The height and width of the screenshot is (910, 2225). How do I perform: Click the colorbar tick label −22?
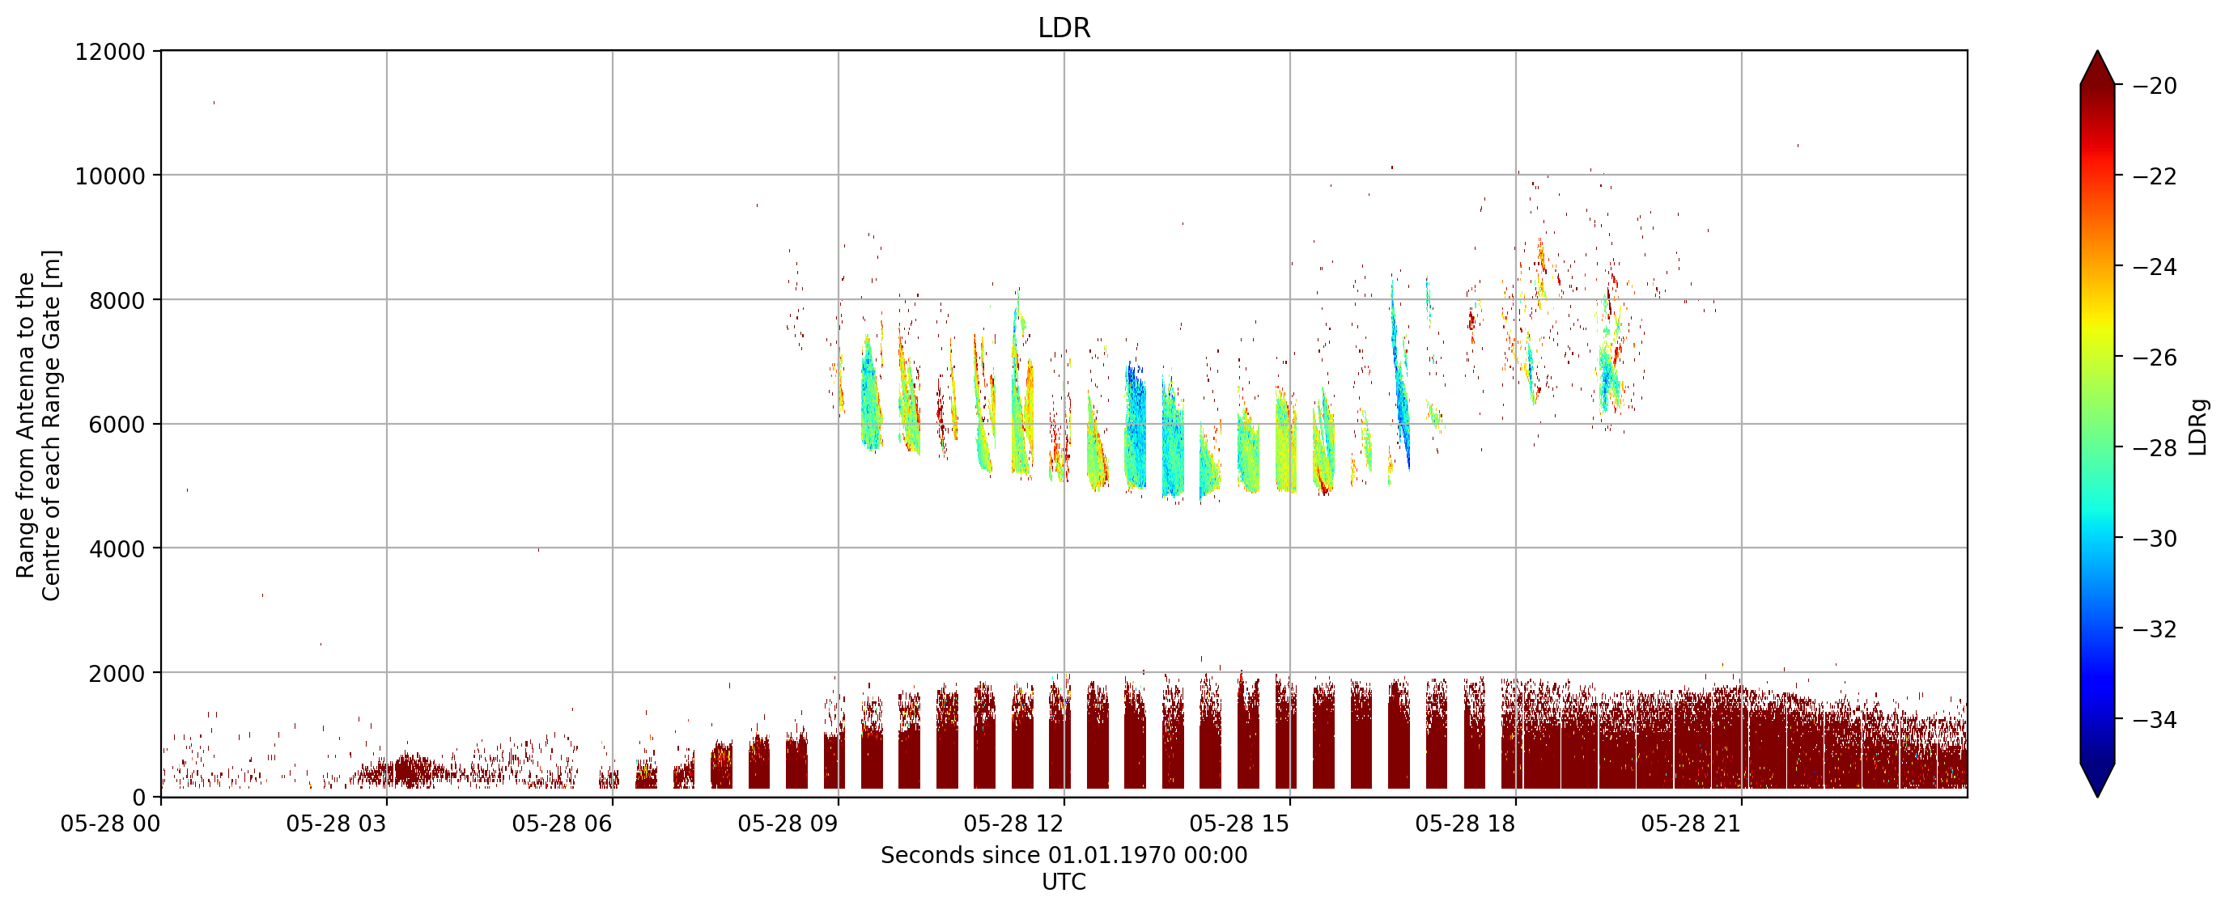tap(2154, 176)
